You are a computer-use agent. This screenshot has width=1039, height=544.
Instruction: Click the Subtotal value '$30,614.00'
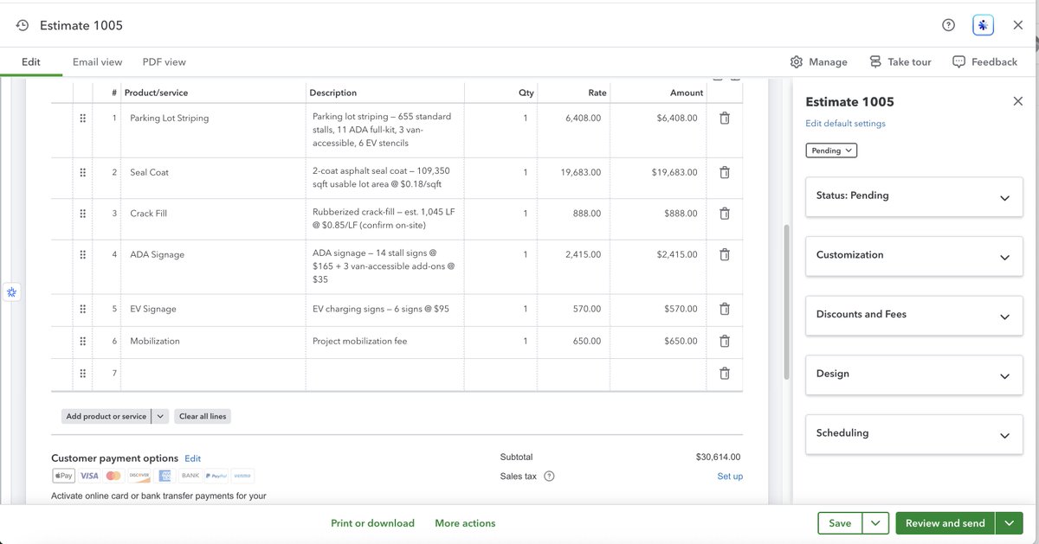[x=718, y=458]
